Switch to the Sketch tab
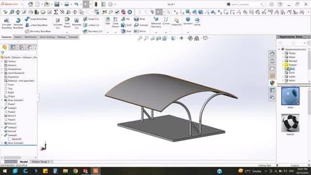Viewport: 311px width, 175px height. (x=18, y=37)
